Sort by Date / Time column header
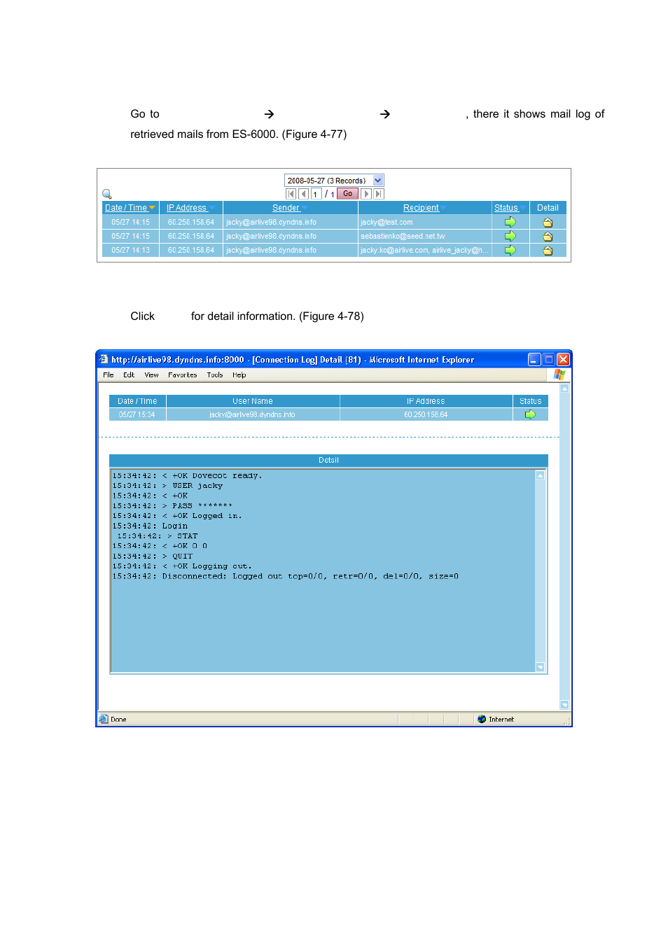 130,208
